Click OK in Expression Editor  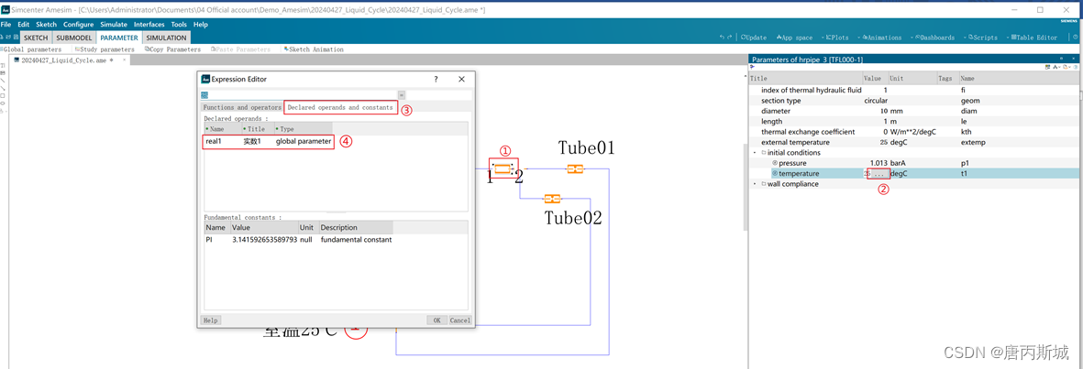[437, 320]
